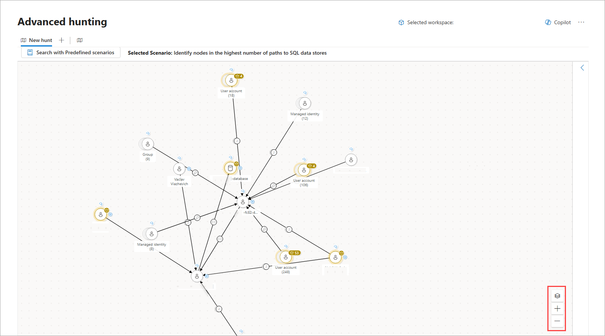The image size is (605, 336).
Task: Zoom in on the hunting graph
Action: tap(557, 308)
